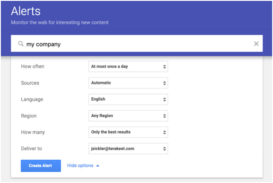
Task: Click into the 'my company' search field
Action: pos(130,44)
